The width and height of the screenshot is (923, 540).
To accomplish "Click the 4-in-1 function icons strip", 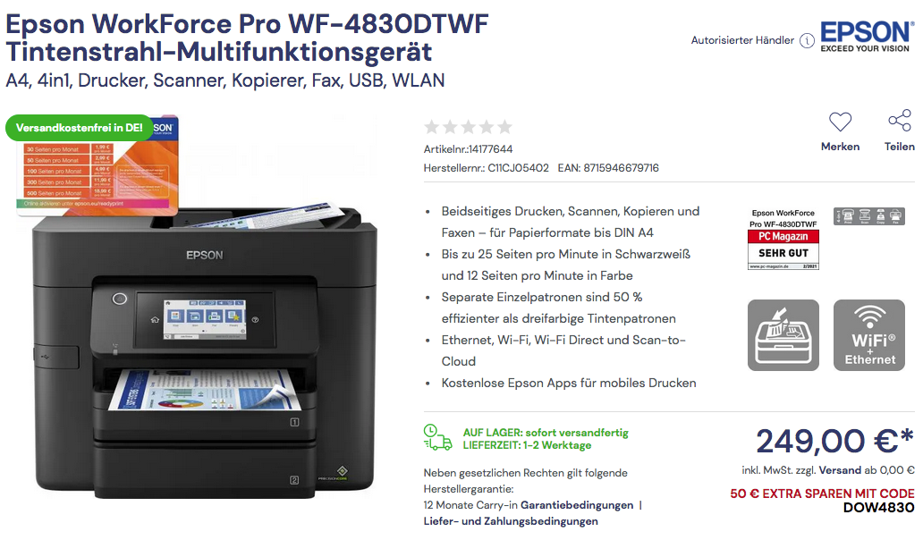I will (869, 216).
